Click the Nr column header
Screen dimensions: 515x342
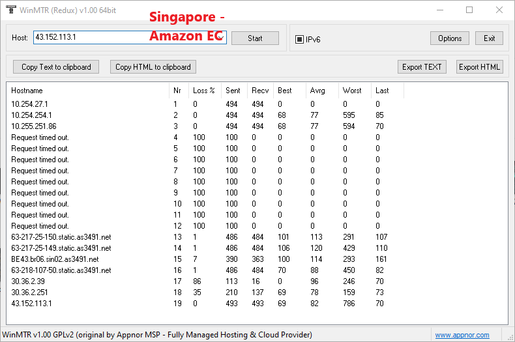pyautogui.click(x=179, y=91)
